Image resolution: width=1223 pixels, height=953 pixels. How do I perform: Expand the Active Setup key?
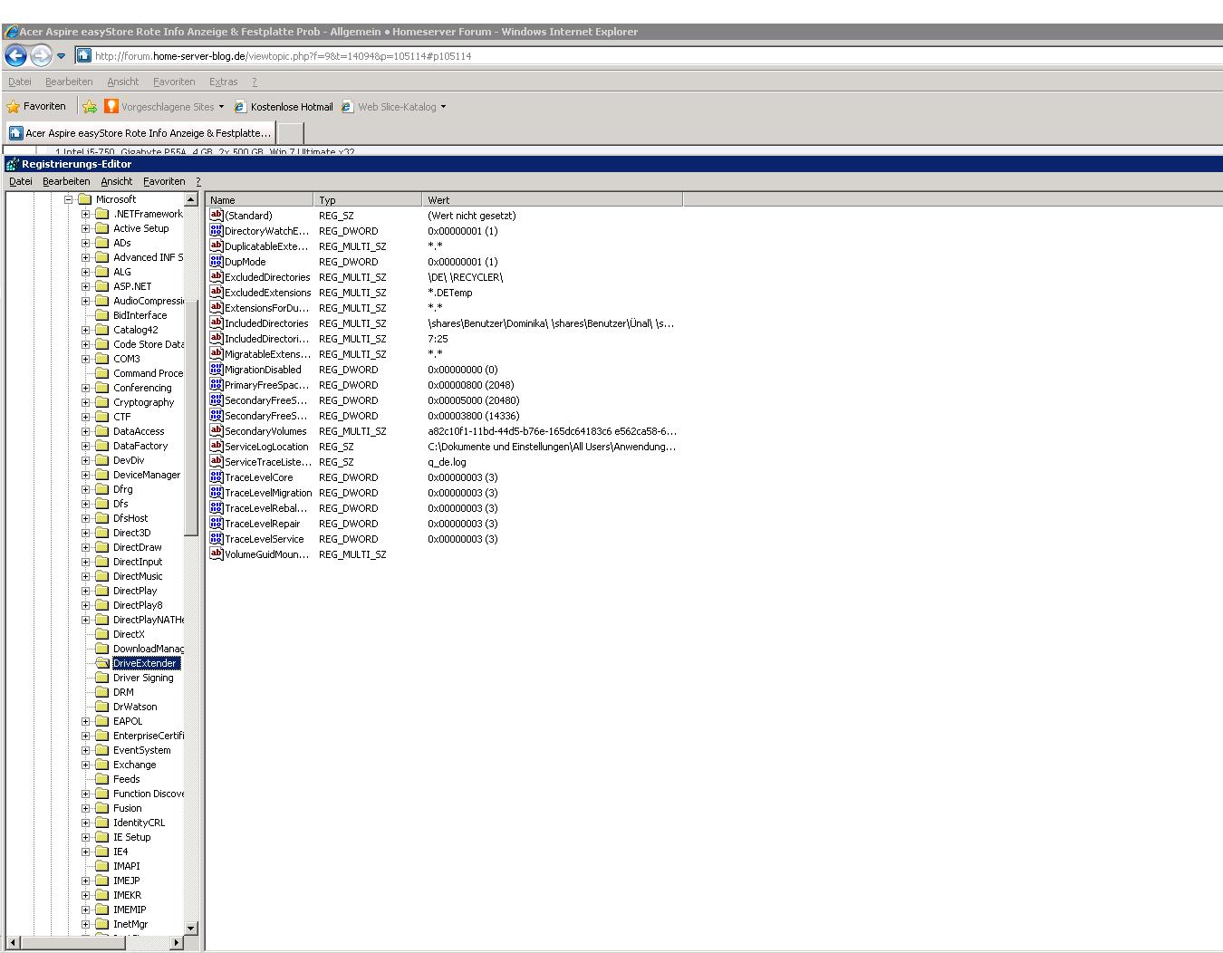click(85, 228)
